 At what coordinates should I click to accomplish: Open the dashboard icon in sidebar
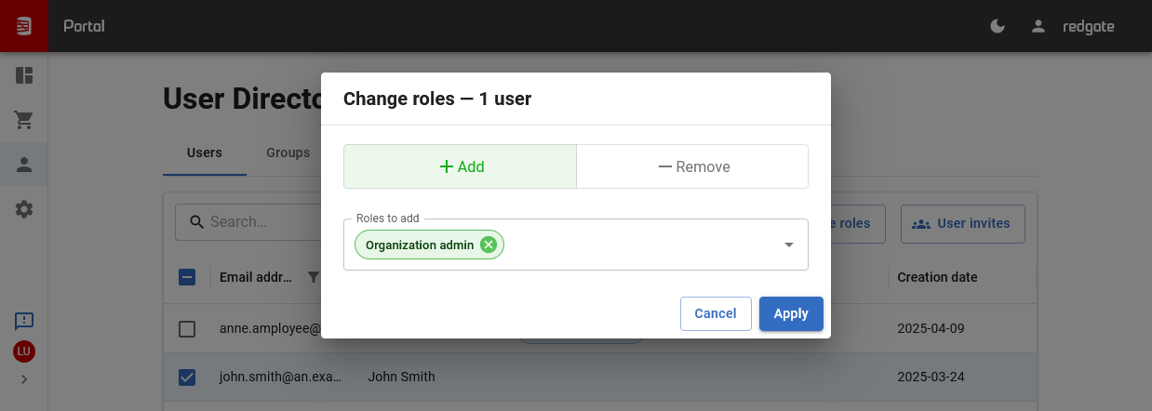pyautogui.click(x=24, y=75)
